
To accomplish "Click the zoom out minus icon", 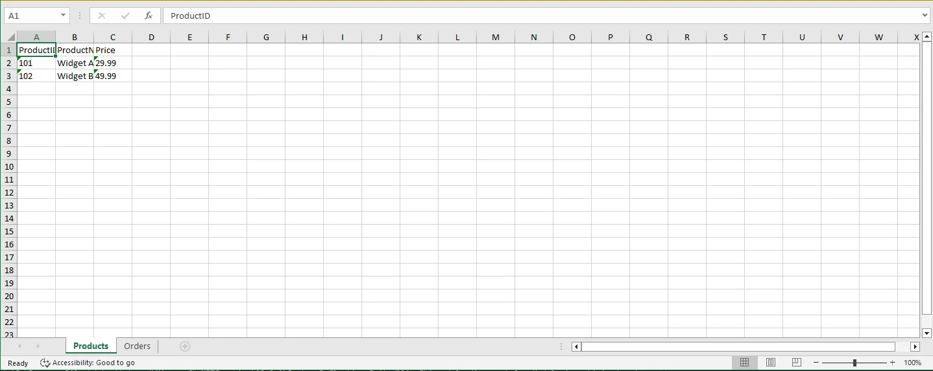I will point(816,363).
